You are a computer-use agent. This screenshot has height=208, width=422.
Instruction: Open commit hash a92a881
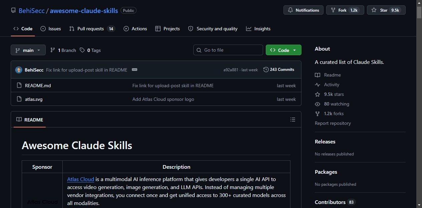[x=231, y=70]
